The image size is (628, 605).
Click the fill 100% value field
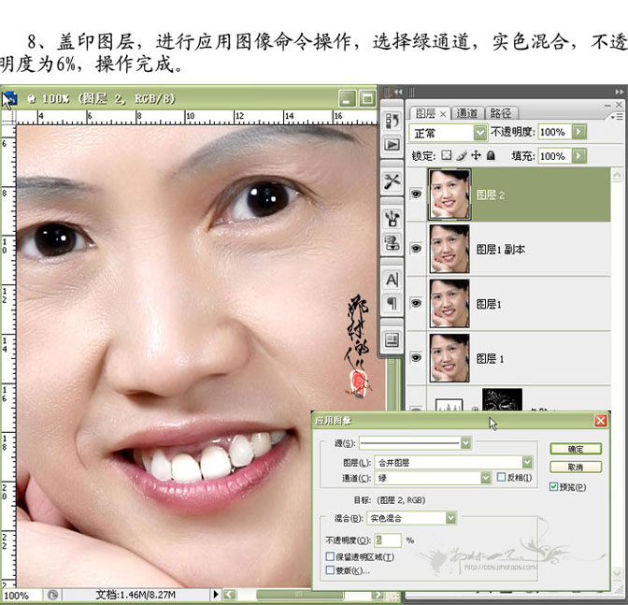click(x=555, y=155)
